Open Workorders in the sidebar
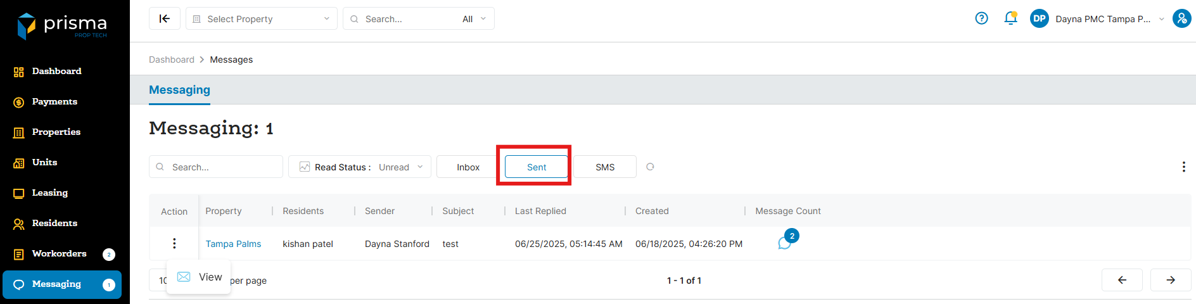The height and width of the screenshot is (304, 1196). [59, 253]
